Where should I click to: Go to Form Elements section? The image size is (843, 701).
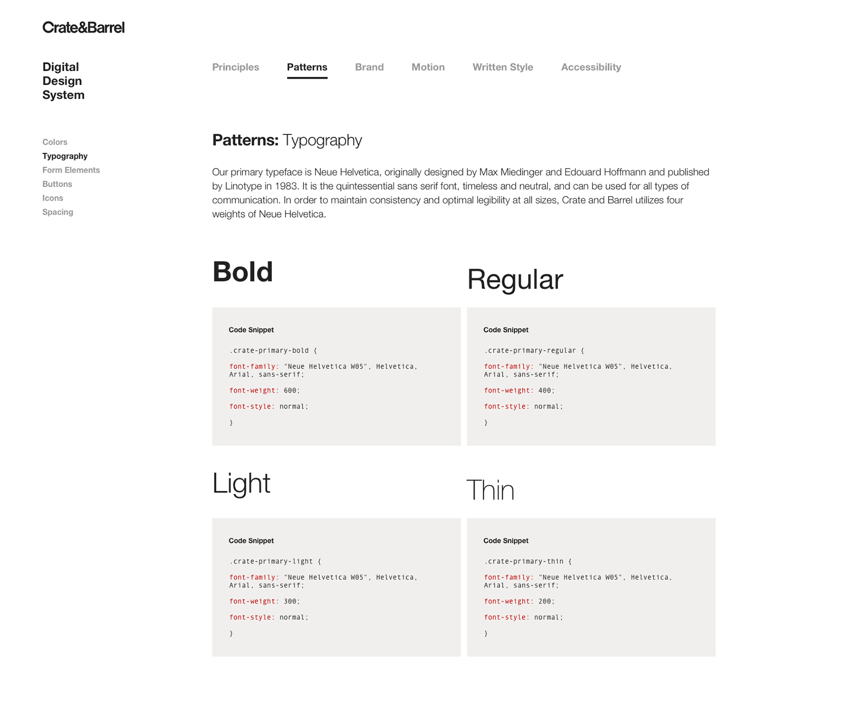coord(71,170)
